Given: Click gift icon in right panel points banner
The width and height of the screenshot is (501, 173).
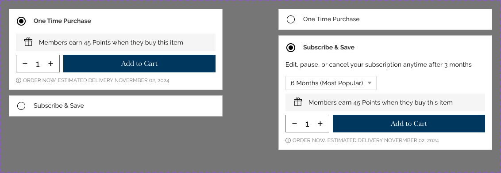Looking at the screenshot, I should 298,102.
